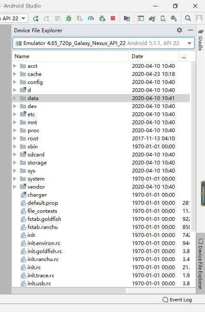
Task: Sync project with Gradle files icon
Action: click(152, 19)
